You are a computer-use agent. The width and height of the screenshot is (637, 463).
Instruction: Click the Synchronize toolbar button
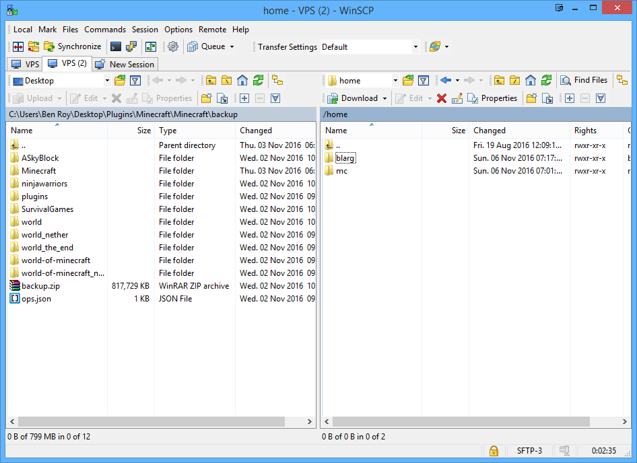pos(73,46)
